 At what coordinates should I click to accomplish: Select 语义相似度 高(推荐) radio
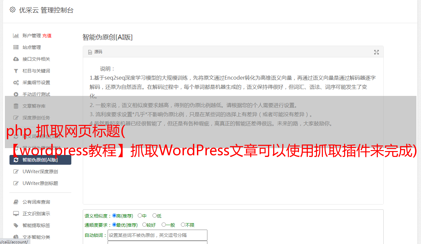114,216
